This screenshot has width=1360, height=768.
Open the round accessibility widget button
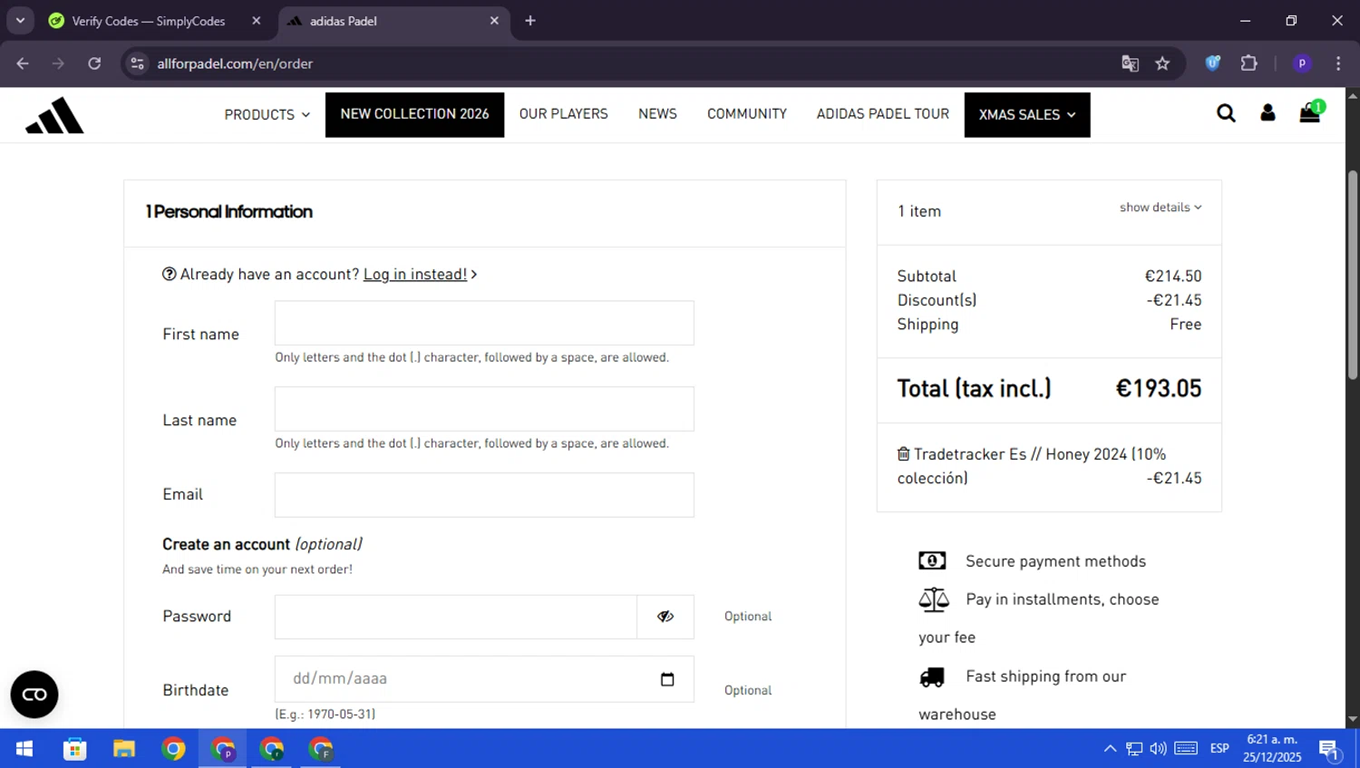34,695
